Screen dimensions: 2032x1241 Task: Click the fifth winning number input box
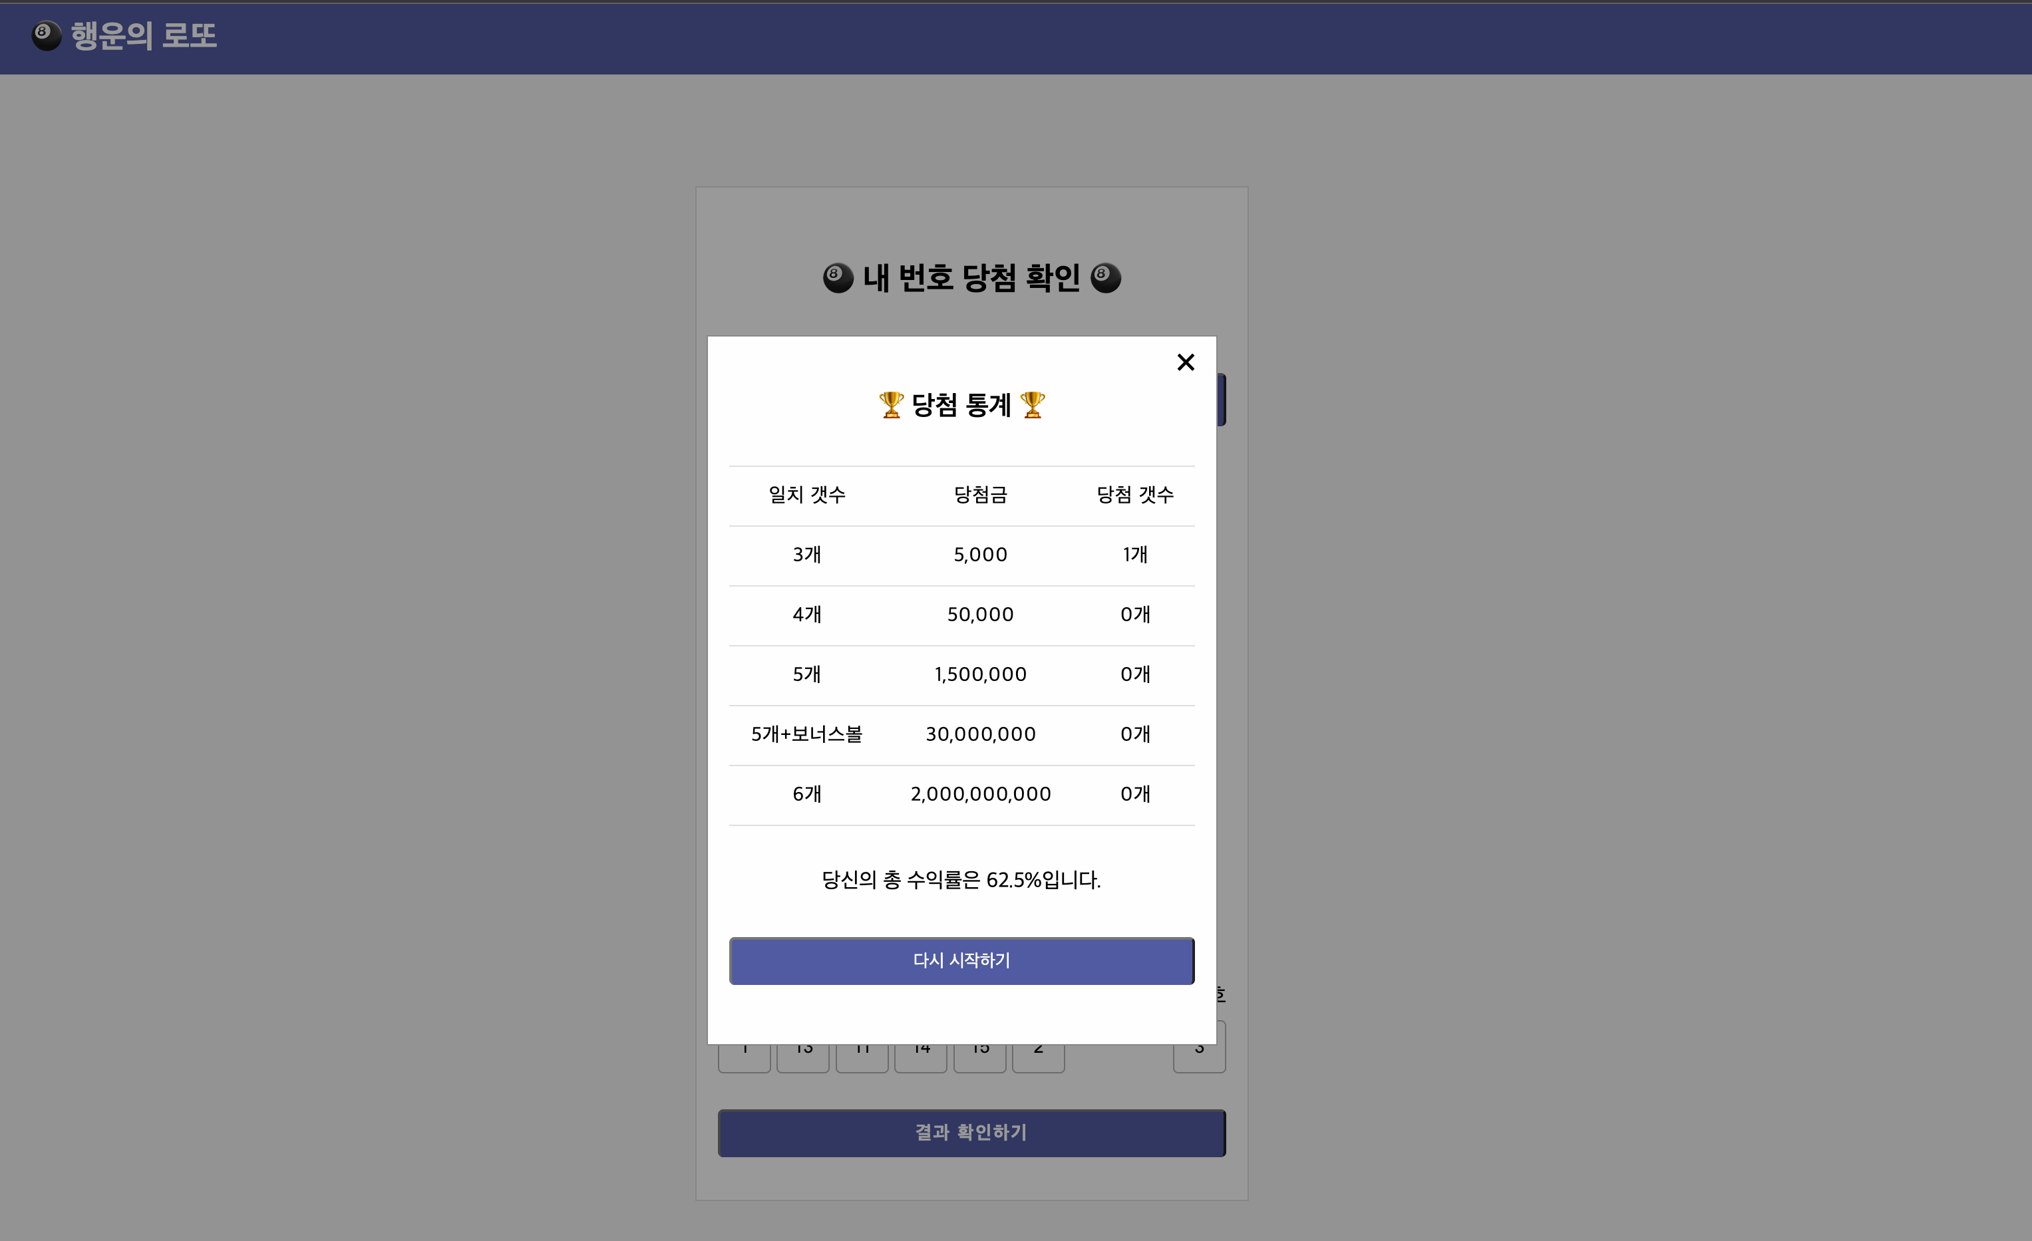[979, 1058]
